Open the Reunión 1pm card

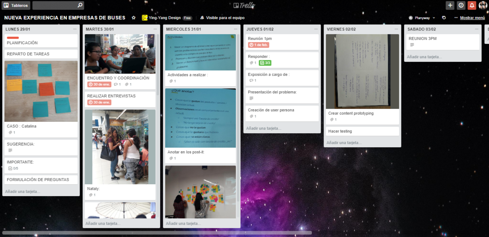(x=281, y=42)
